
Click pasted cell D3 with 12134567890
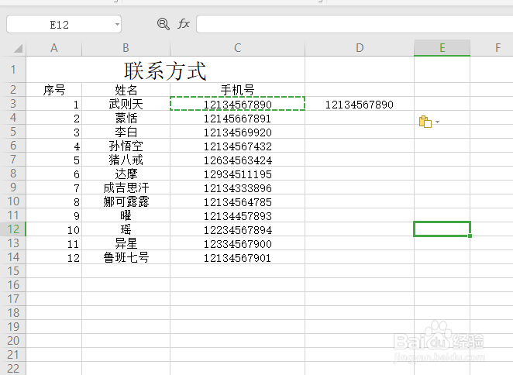[360, 104]
